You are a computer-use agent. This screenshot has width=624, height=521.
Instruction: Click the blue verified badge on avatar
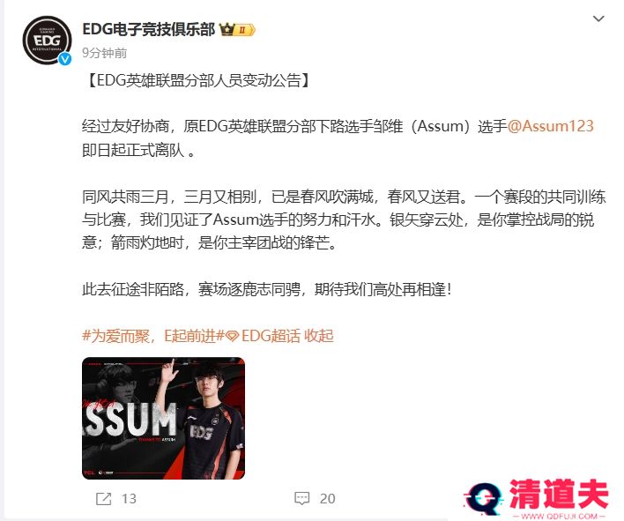tap(65, 59)
